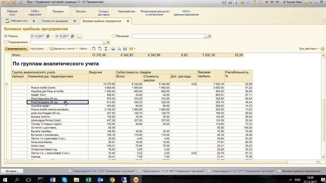Open the Все действия menu
326x183 pixels.
coord(309,49)
